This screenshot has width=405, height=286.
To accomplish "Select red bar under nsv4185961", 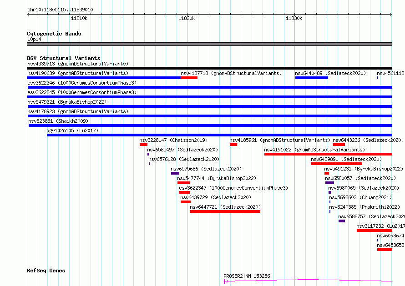I will pyautogui.click(x=233, y=145).
